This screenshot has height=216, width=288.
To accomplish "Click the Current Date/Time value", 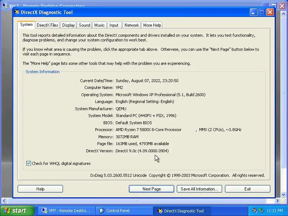I will (x=147, y=81).
